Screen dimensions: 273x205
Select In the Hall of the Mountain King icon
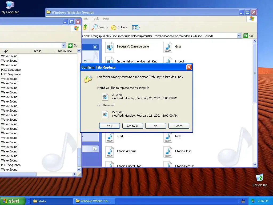110,60
